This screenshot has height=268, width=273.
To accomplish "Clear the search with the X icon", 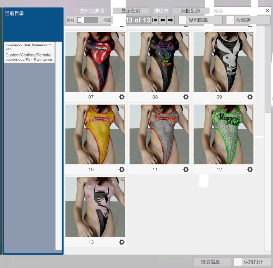I will (x=267, y=10).
